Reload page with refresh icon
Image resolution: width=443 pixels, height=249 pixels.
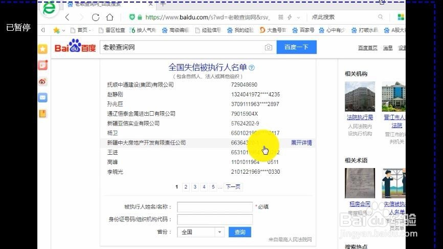(x=96, y=17)
